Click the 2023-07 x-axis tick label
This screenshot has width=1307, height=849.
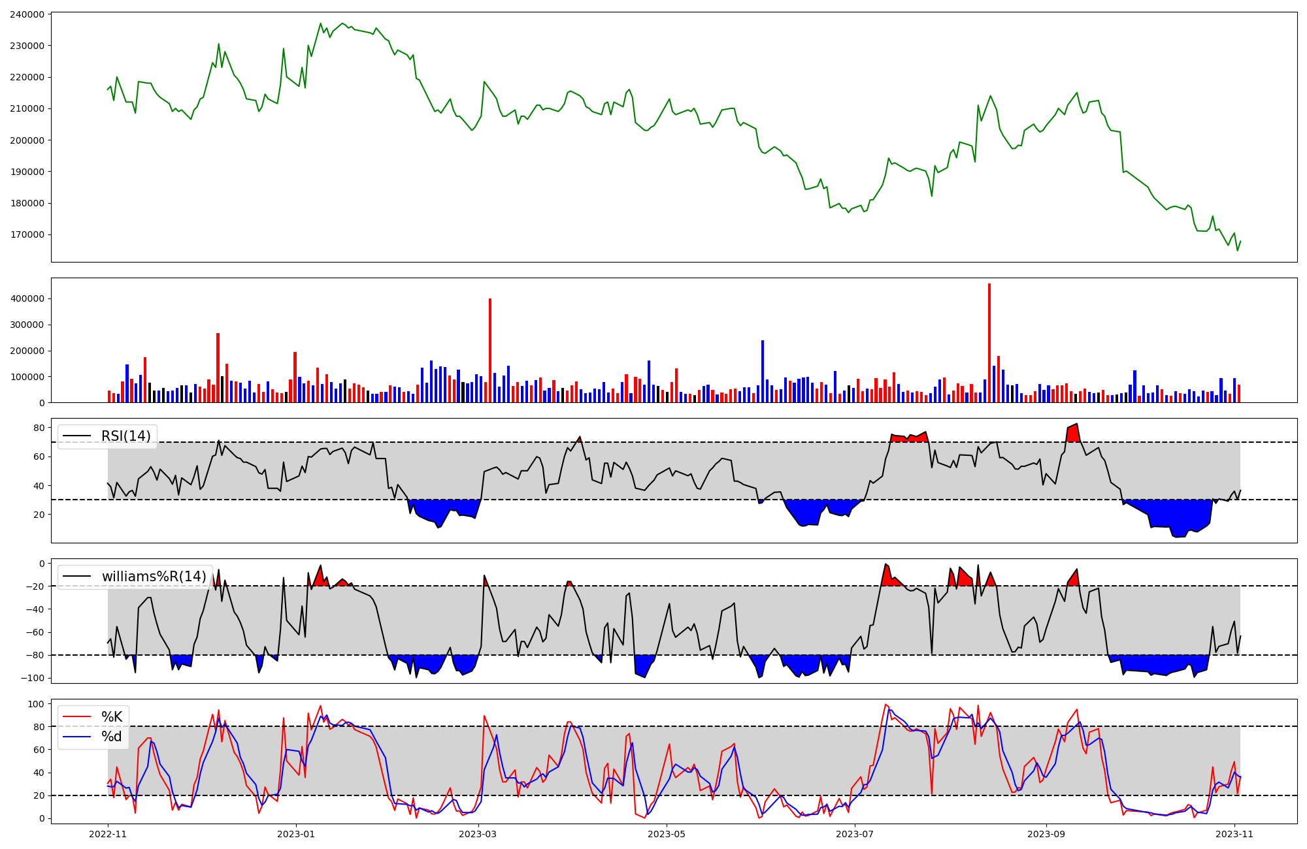pos(855,834)
